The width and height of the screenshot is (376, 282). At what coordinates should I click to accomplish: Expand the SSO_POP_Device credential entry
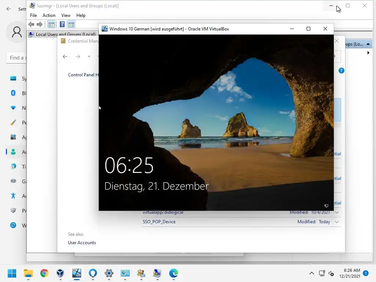tap(337, 222)
